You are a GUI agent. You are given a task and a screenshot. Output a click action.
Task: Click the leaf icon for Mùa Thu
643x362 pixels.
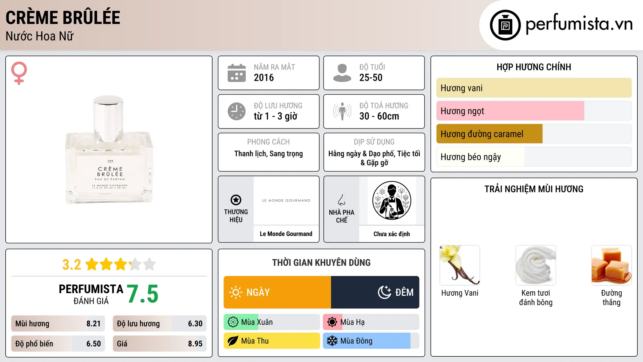233,341
